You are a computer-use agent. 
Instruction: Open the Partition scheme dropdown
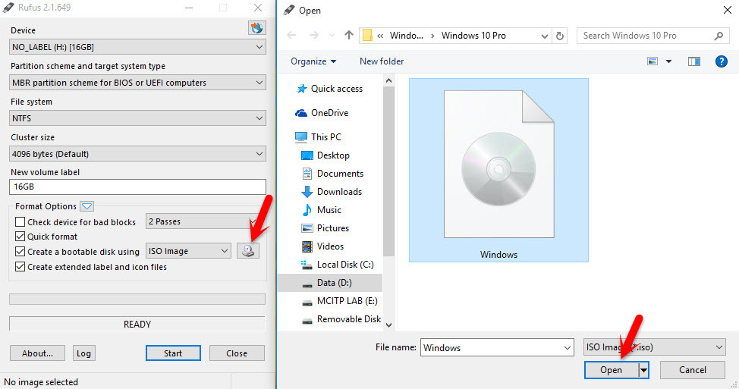pyautogui.click(x=137, y=83)
